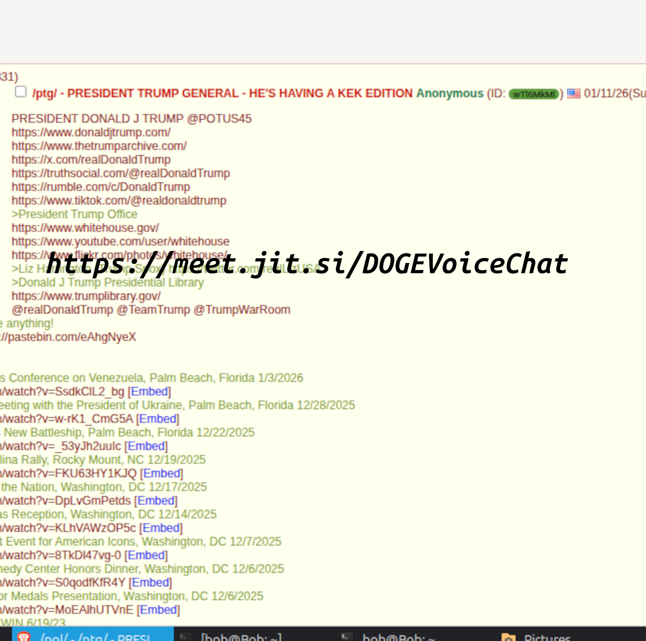Click the "Conference on Venezuela, Palm Beach" line
The height and width of the screenshot is (641, 646).
(x=151, y=378)
